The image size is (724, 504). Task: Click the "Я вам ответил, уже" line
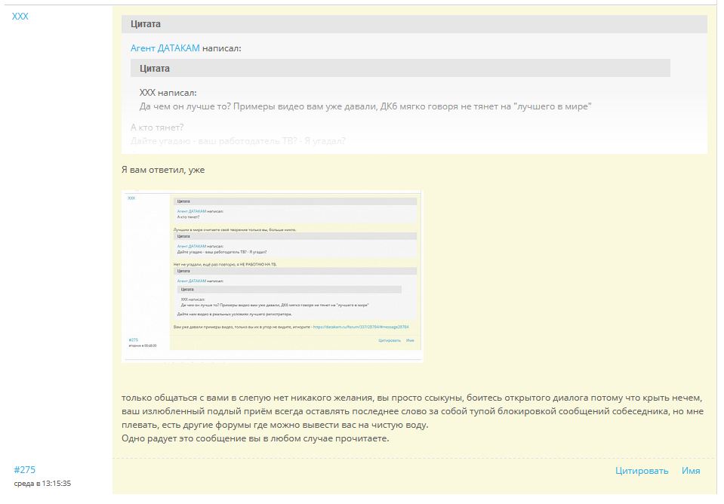pyautogui.click(x=163, y=170)
